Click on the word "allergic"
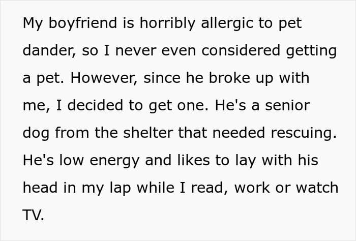Image resolution: width=356 pixels, height=241 pixels. click(x=227, y=23)
